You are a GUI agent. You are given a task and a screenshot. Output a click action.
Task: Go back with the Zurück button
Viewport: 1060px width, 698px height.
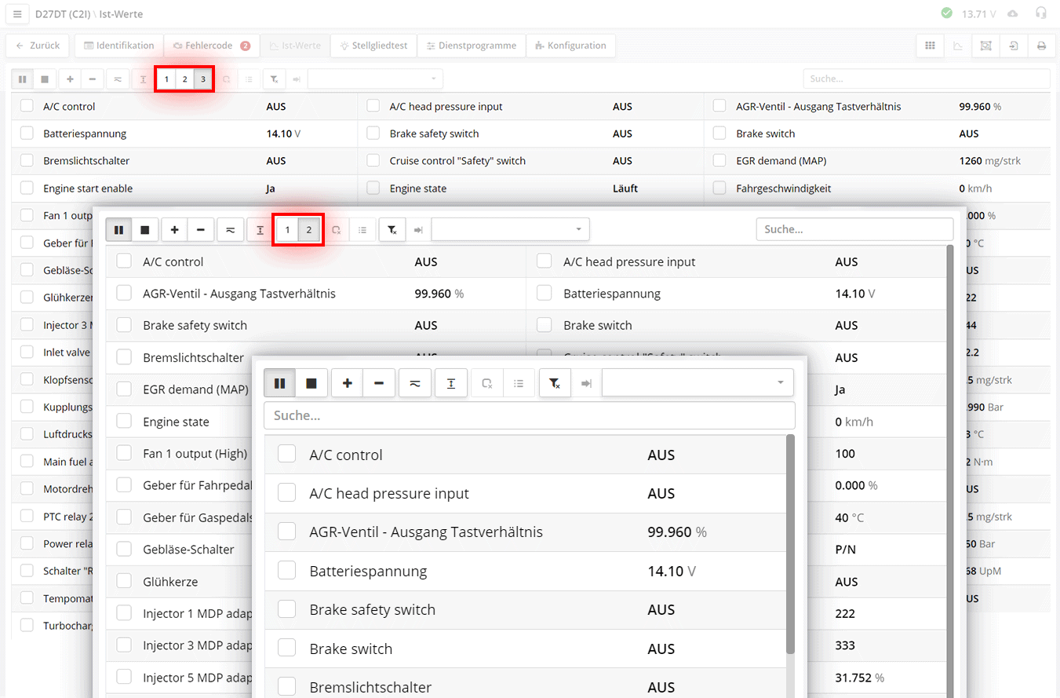(38, 46)
